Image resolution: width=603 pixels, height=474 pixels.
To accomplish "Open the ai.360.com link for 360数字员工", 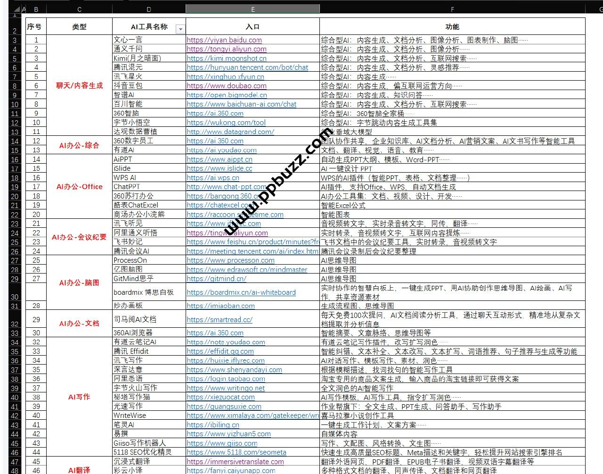I will 215,141.
